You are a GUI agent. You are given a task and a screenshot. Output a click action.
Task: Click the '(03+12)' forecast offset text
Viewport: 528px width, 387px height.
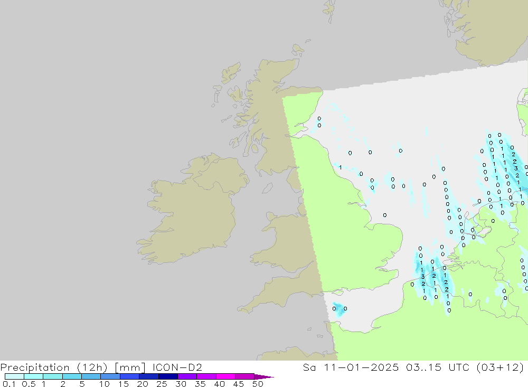coord(501,367)
